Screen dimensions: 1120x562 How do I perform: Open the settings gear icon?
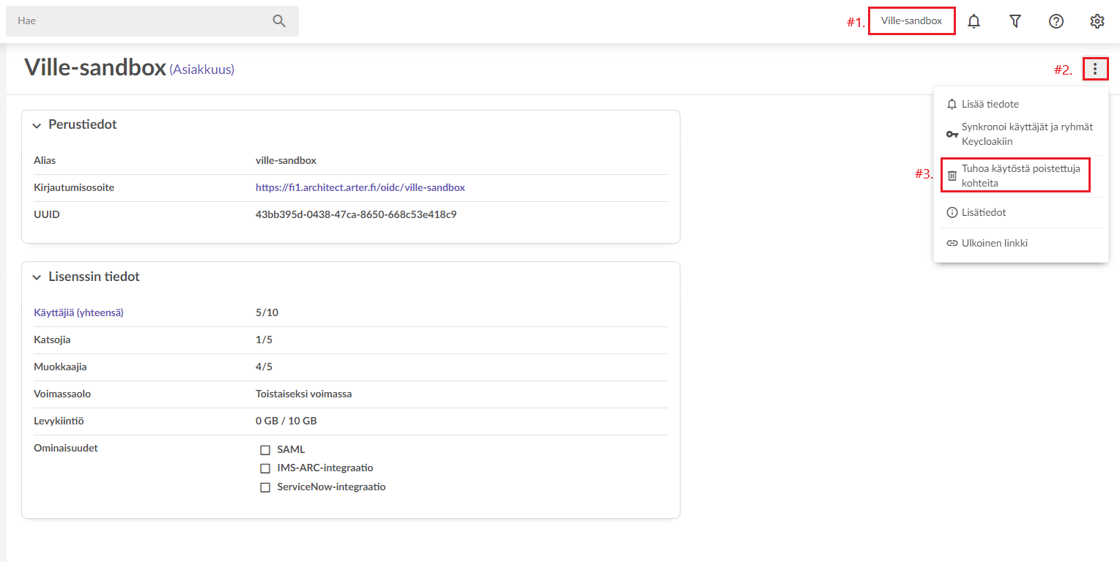point(1097,21)
